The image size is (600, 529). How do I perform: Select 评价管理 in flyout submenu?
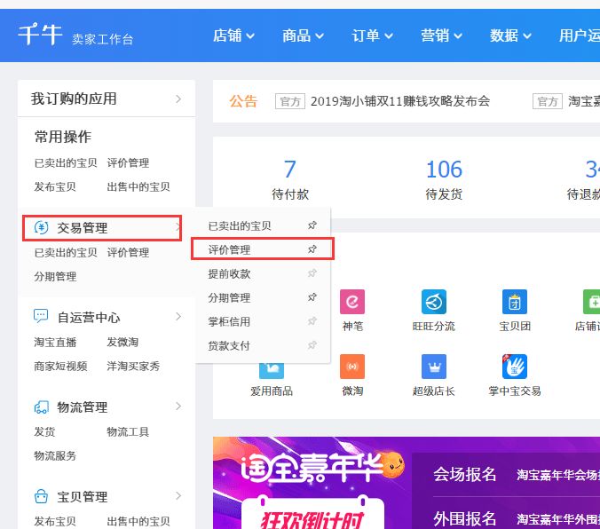(x=229, y=250)
